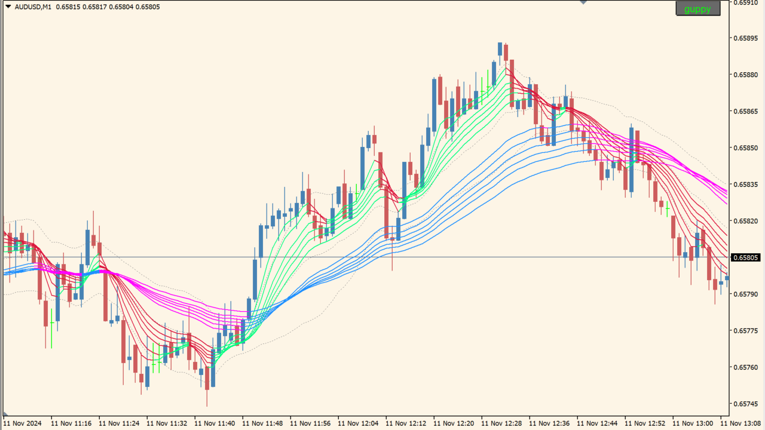This screenshot has height=430, width=765.
Task: Click the 11 Nov 12:36 time label
Action: tap(549, 423)
